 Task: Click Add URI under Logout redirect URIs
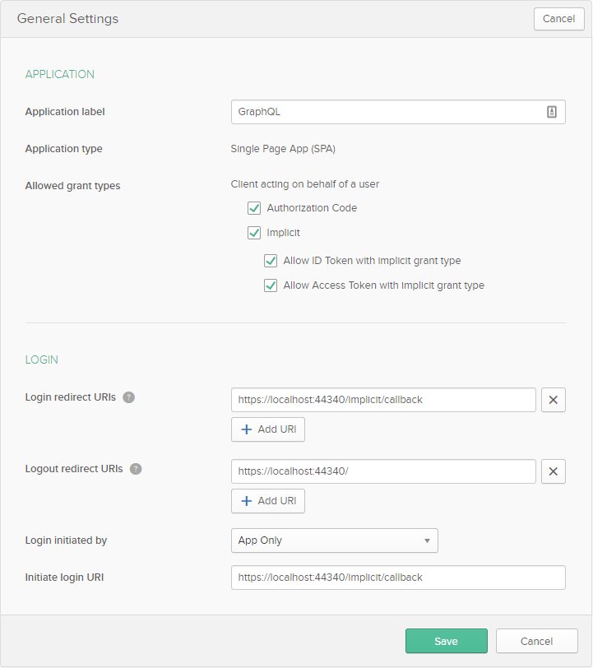tap(268, 501)
